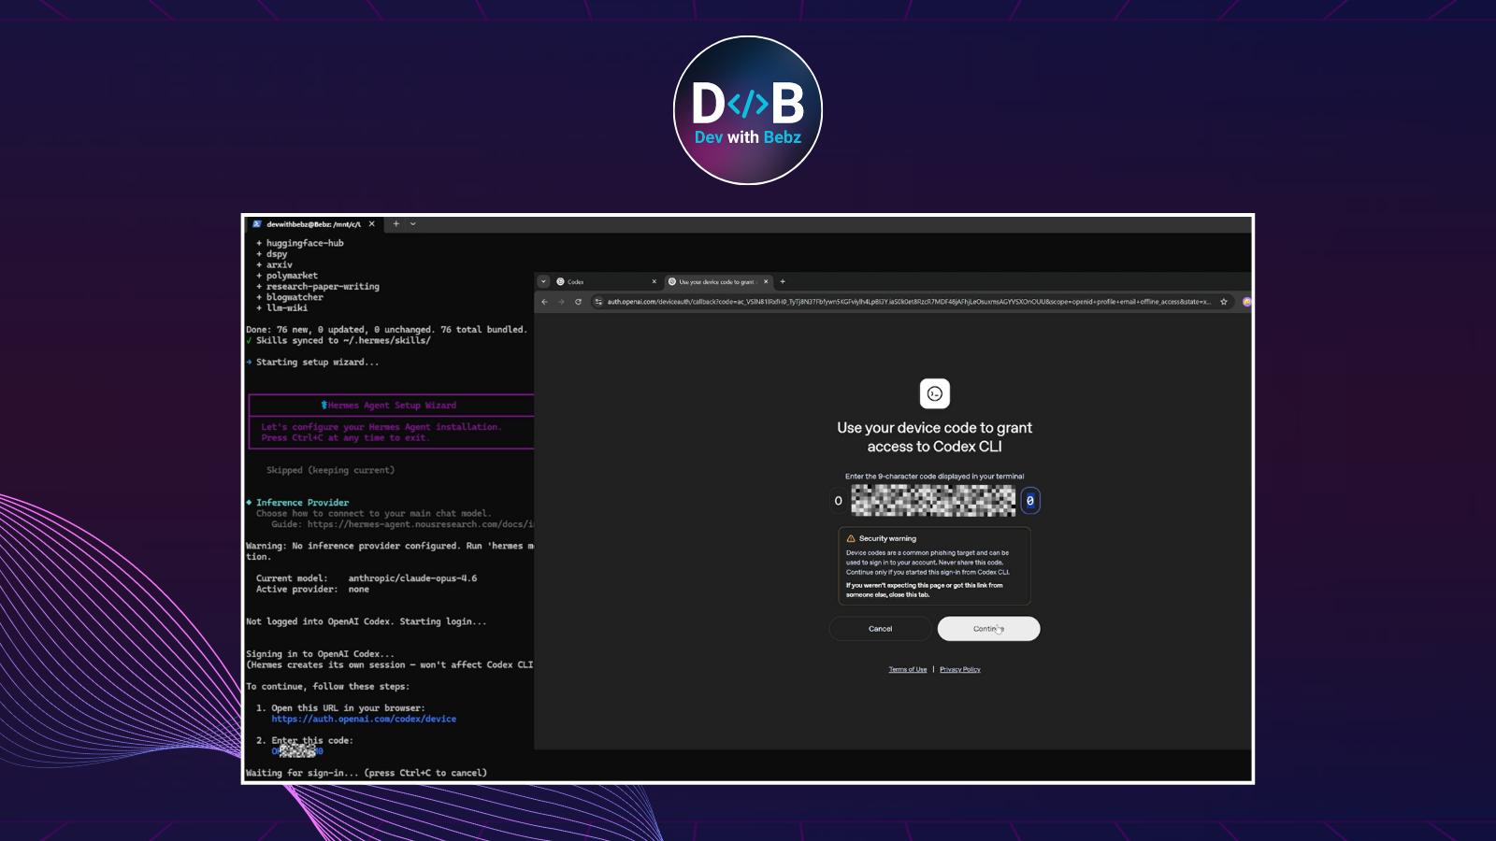Open a new browser tab with the plus

pos(783,281)
